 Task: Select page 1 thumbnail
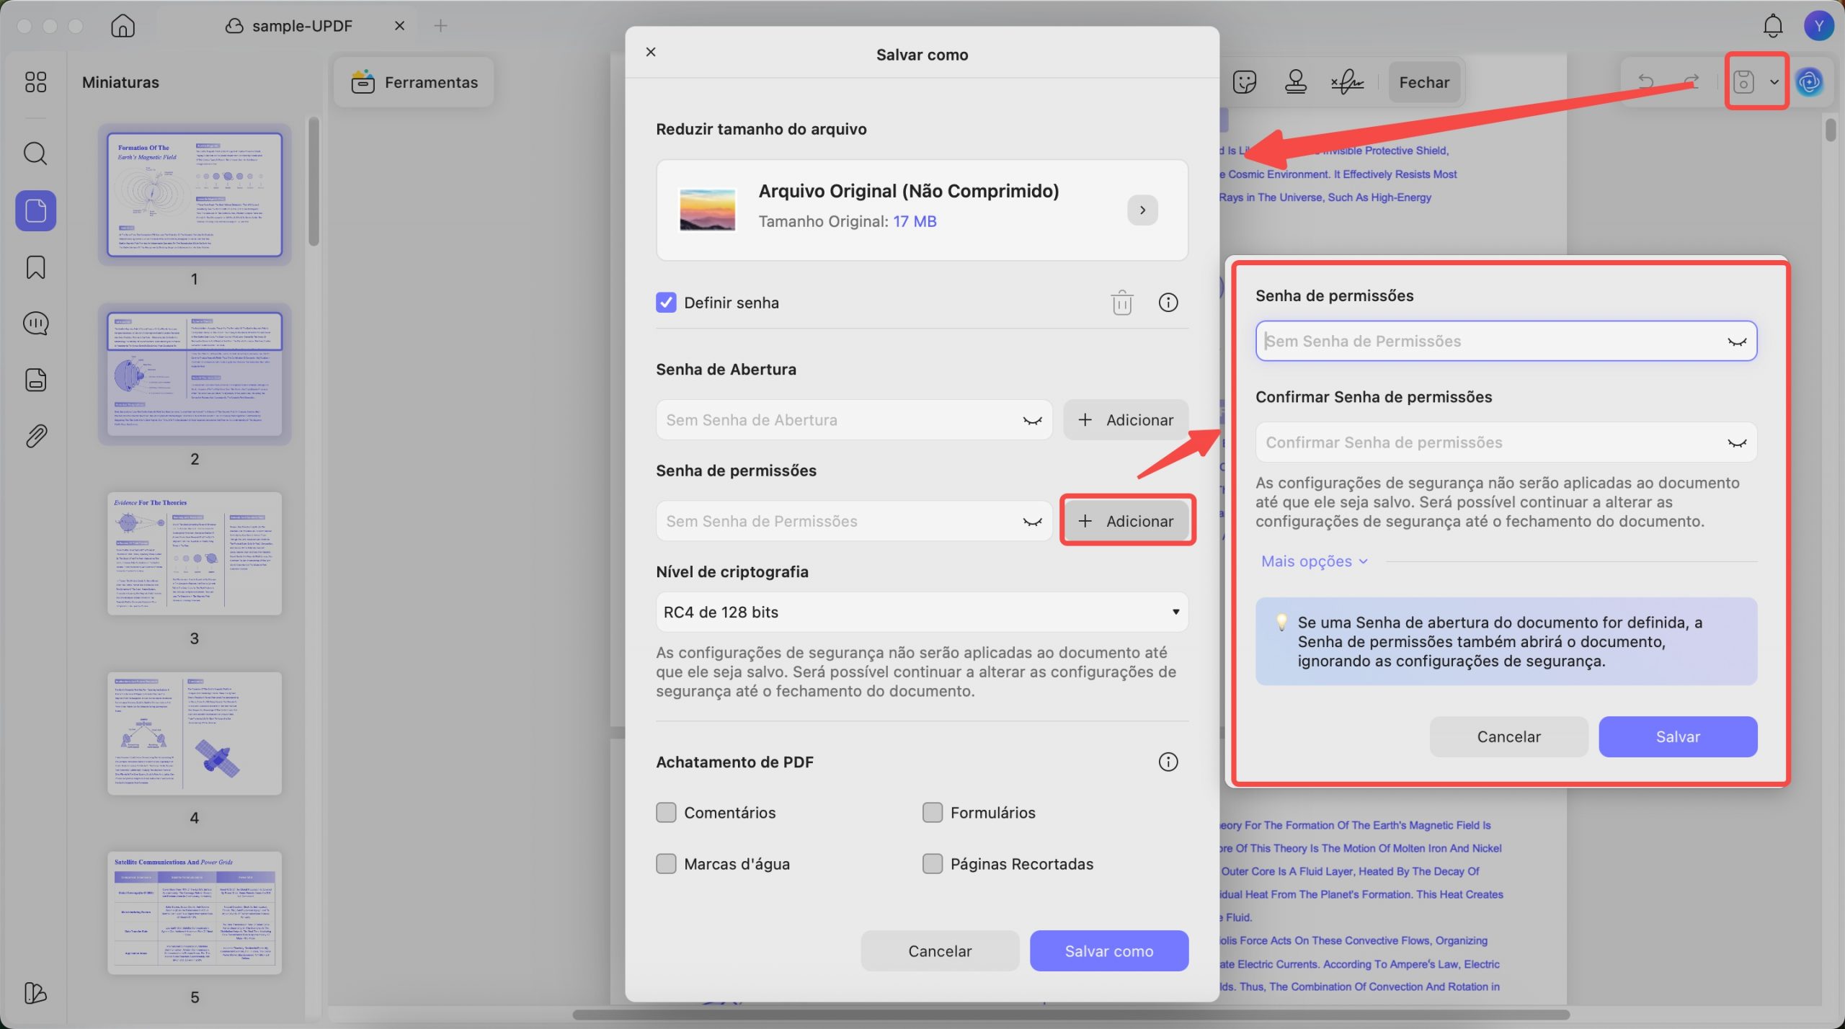[195, 195]
